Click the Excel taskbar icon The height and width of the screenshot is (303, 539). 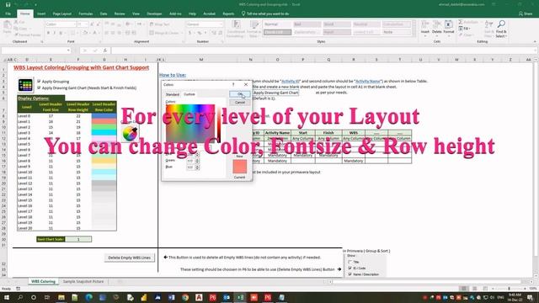pyautogui.click(x=240, y=297)
